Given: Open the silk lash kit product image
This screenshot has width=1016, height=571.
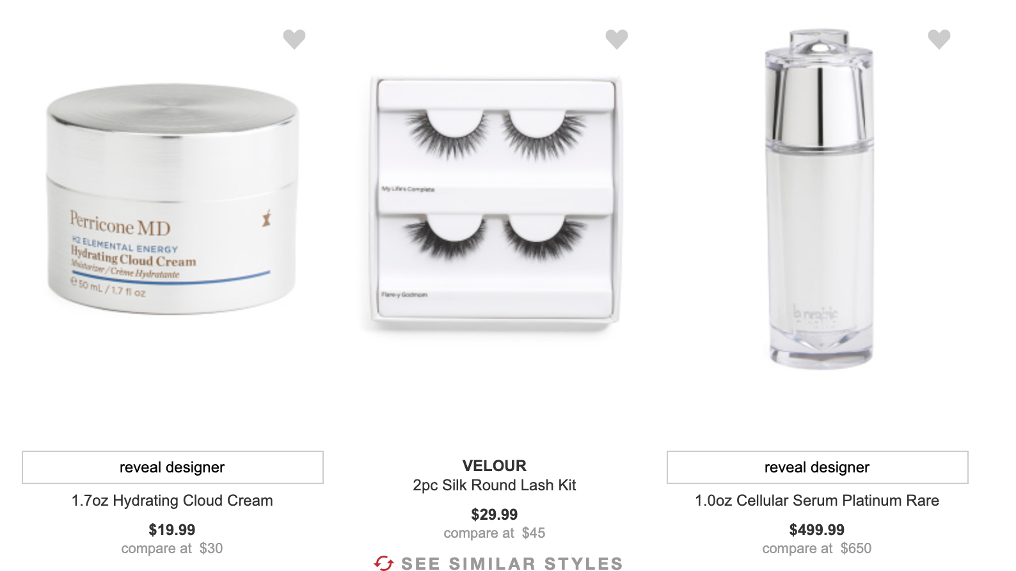Looking at the screenshot, I should click(x=495, y=202).
